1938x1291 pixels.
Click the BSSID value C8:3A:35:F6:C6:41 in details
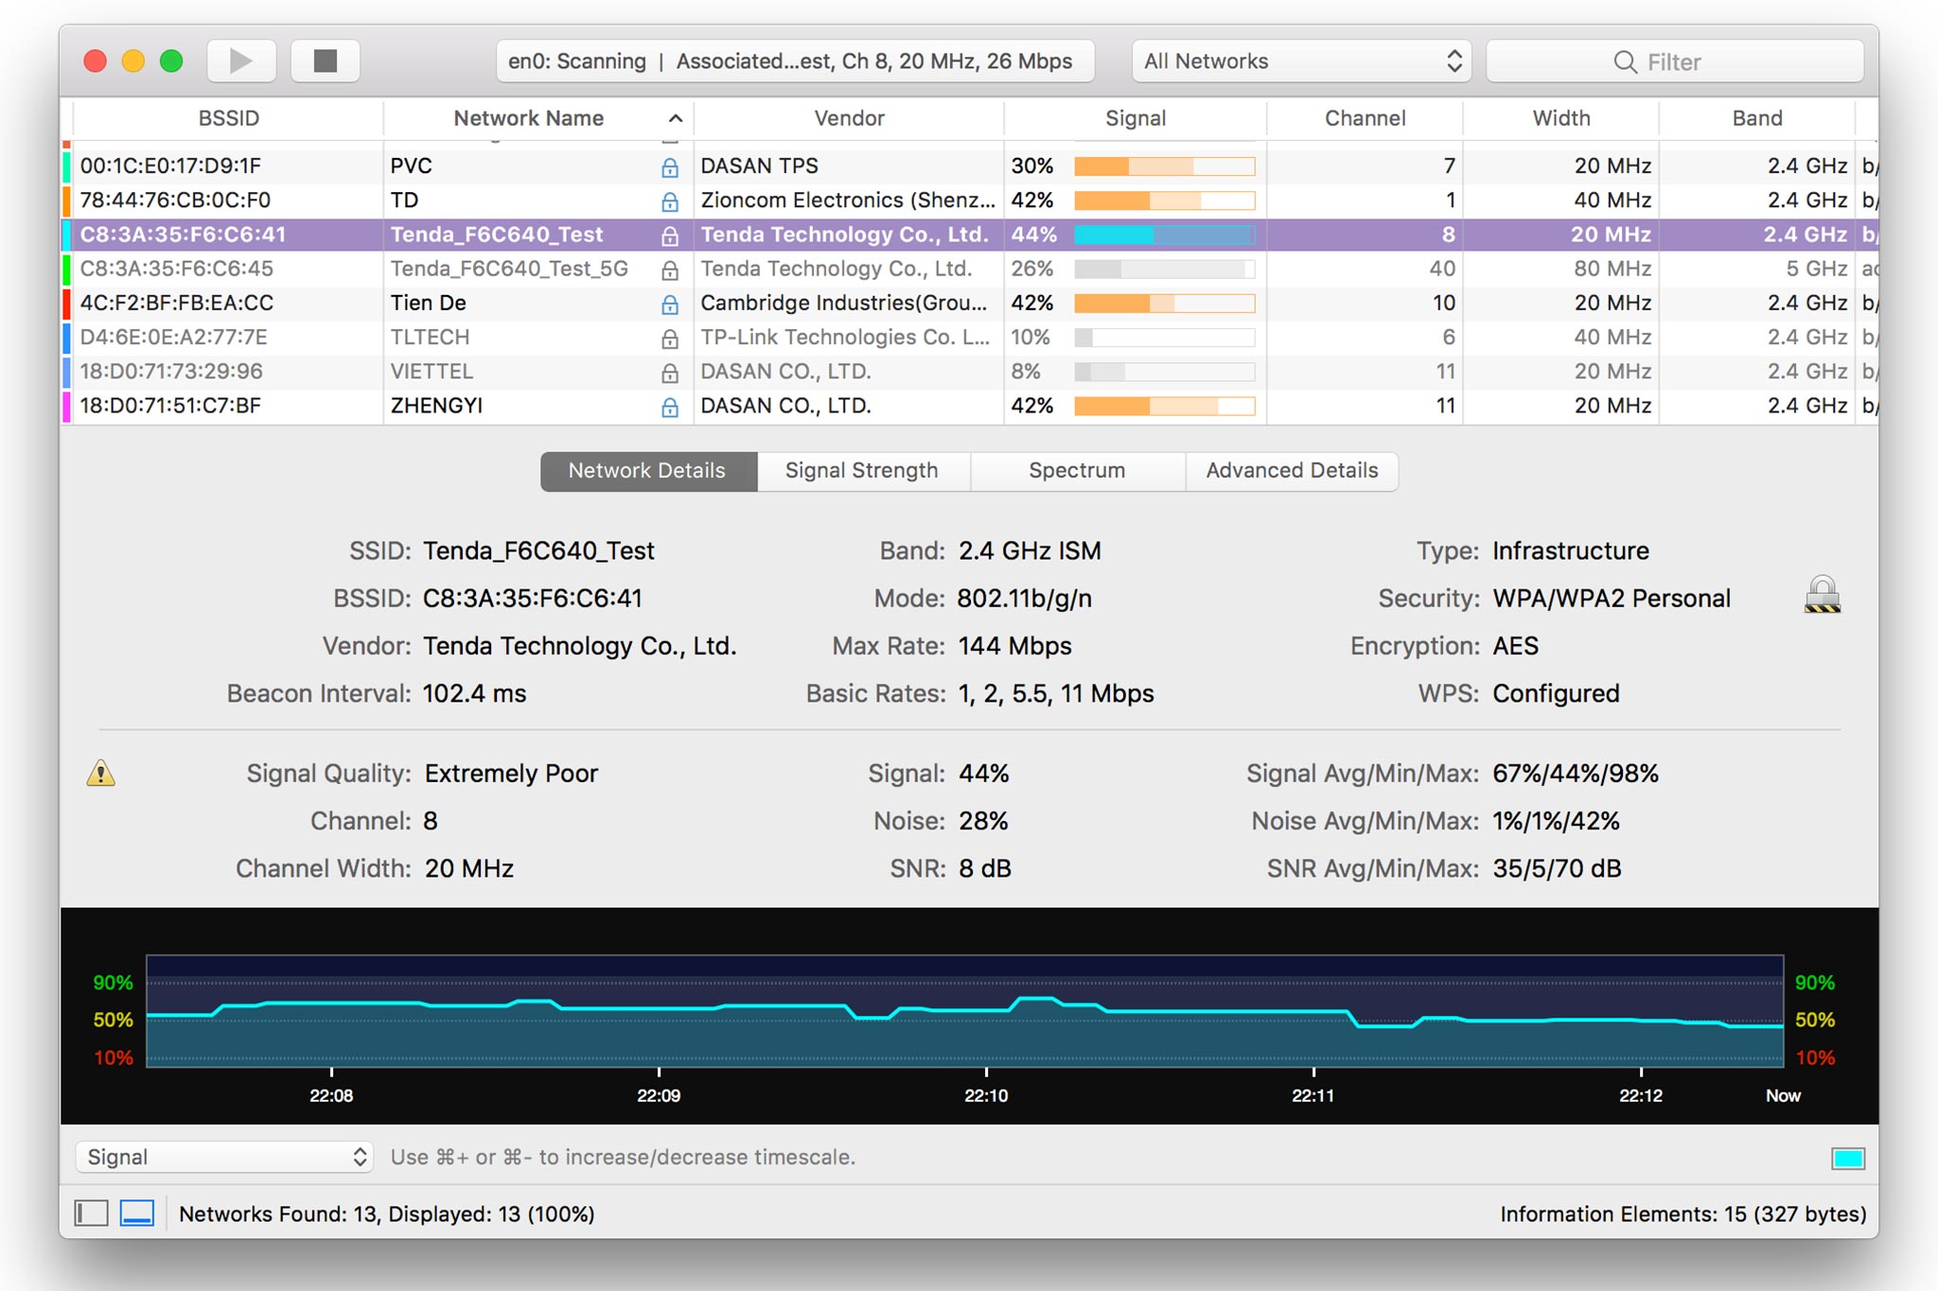tap(533, 599)
